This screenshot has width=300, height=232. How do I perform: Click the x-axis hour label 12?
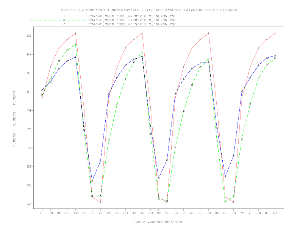click(76, 213)
